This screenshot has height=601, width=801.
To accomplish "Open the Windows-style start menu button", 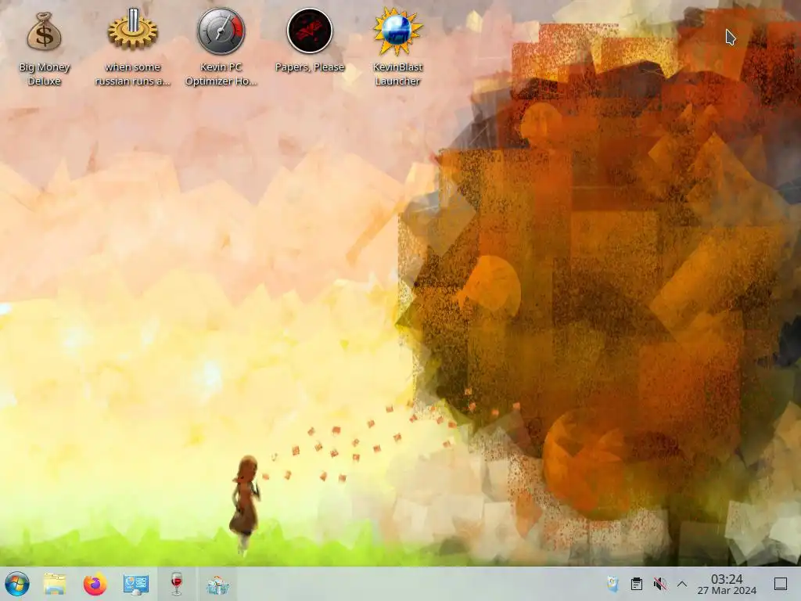I will pyautogui.click(x=17, y=584).
